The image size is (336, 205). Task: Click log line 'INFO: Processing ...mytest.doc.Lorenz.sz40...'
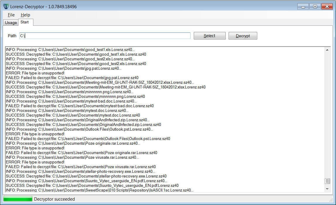[67, 111]
